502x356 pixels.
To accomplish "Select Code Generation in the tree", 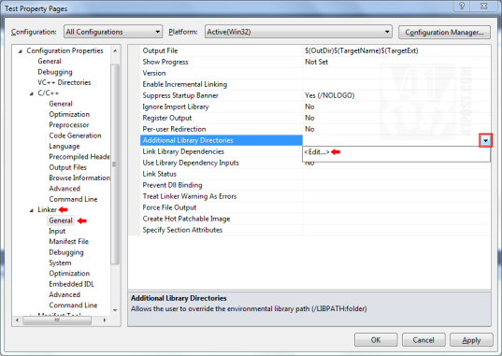I will click(75, 135).
